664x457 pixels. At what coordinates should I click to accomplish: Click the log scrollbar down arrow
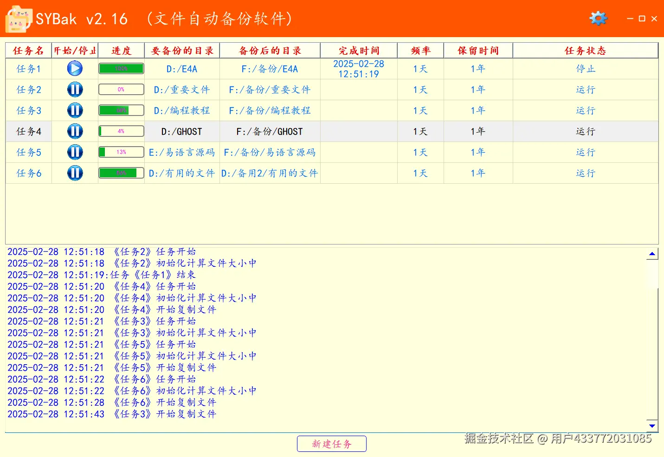[x=652, y=425]
